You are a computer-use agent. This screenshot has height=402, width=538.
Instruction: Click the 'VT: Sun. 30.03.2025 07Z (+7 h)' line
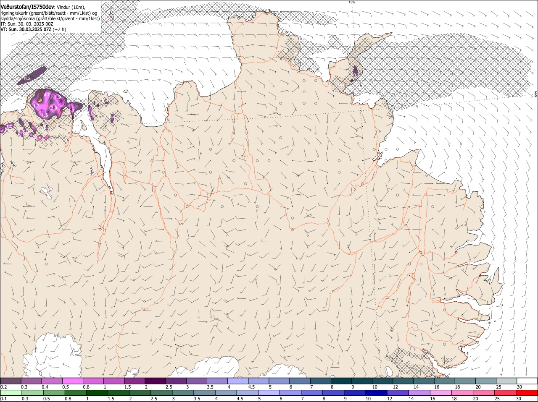click(x=33, y=29)
